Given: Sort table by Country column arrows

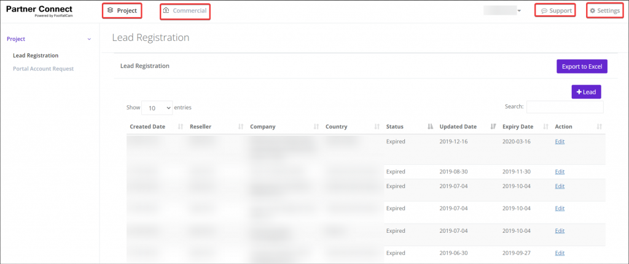Looking at the screenshot, I should coord(377,127).
